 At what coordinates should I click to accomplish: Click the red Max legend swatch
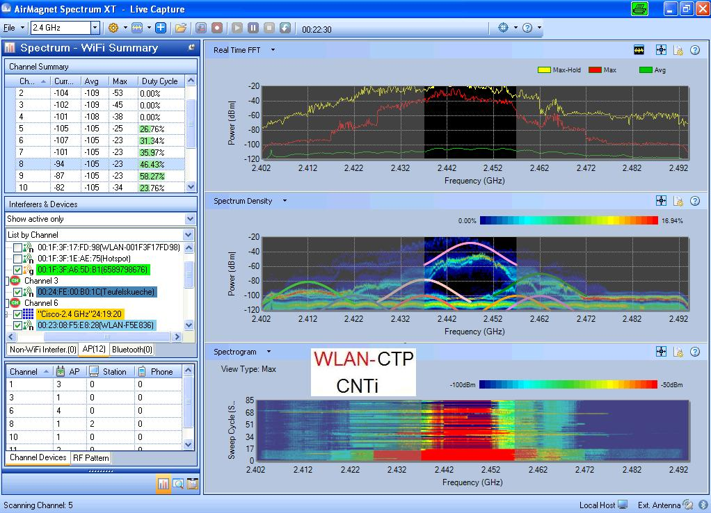595,70
